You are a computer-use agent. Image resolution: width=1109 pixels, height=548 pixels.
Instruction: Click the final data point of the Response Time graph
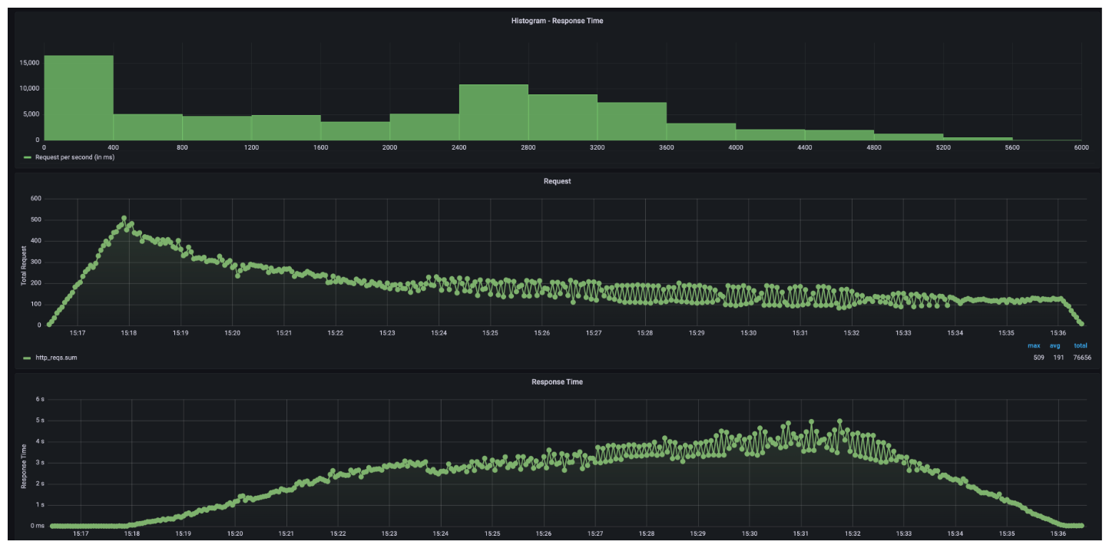[x=1081, y=526]
